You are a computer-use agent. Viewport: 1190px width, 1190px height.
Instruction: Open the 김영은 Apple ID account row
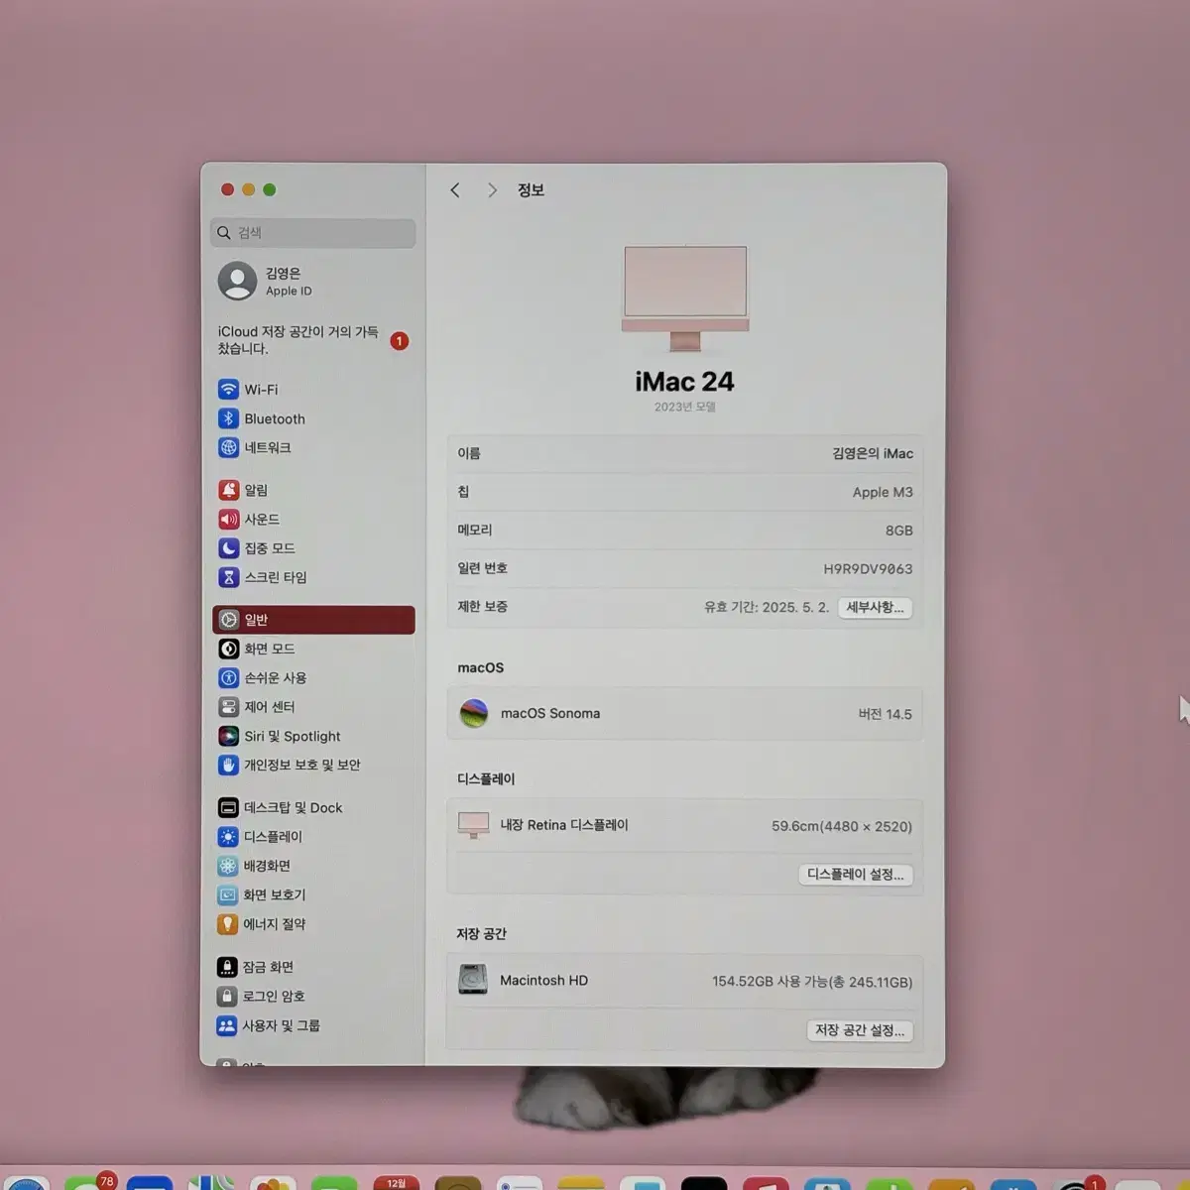click(x=313, y=281)
